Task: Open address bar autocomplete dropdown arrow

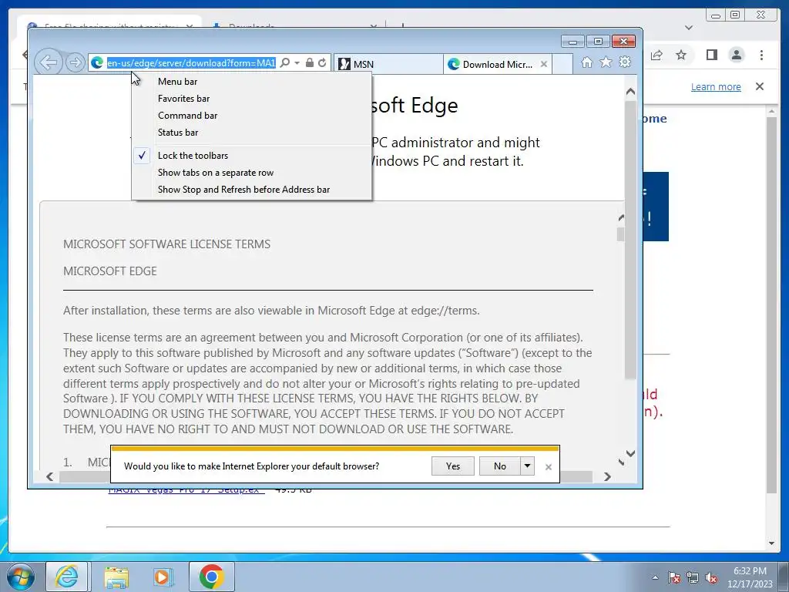Action: coord(297,63)
